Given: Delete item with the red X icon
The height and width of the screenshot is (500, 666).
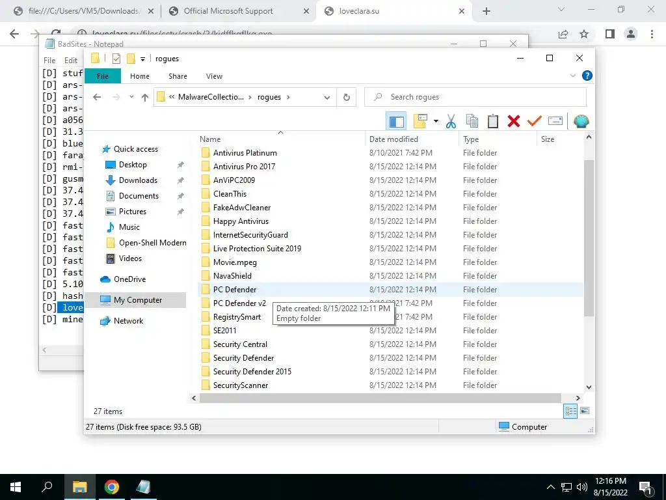Looking at the screenshot, I should [514, 121].
